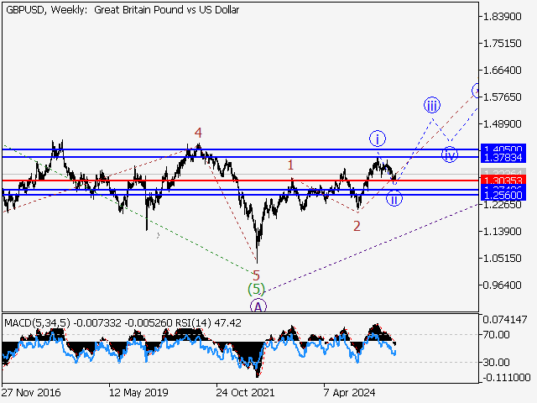This screenshot has height=403, width=537.
Task: Click the red wave 5 label near the low
Action: [x=256, y=275]
